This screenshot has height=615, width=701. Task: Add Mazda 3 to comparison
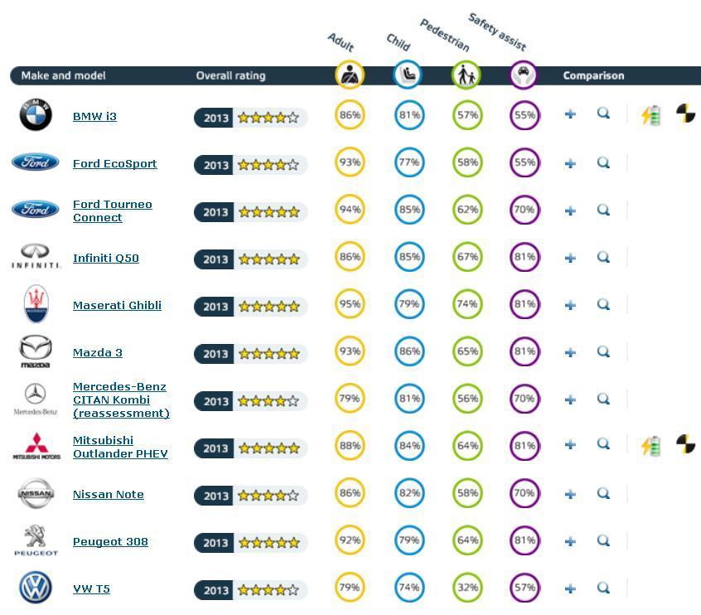pos(570,352)
